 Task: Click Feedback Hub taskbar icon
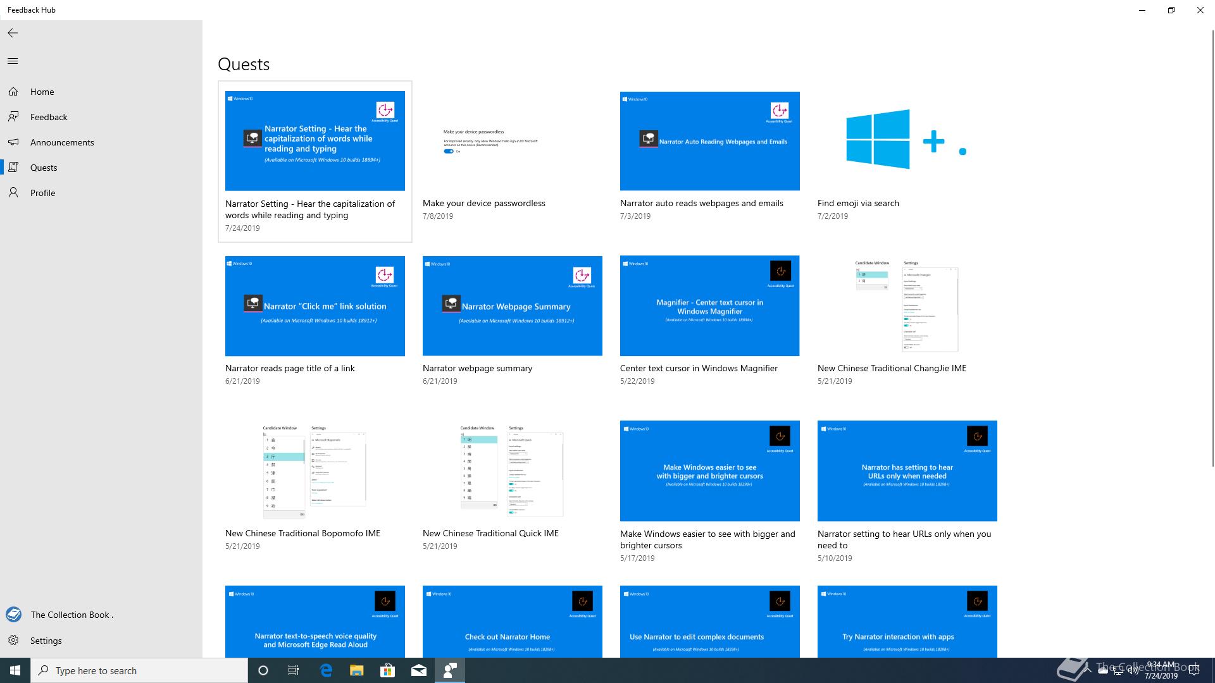(450, 670)
